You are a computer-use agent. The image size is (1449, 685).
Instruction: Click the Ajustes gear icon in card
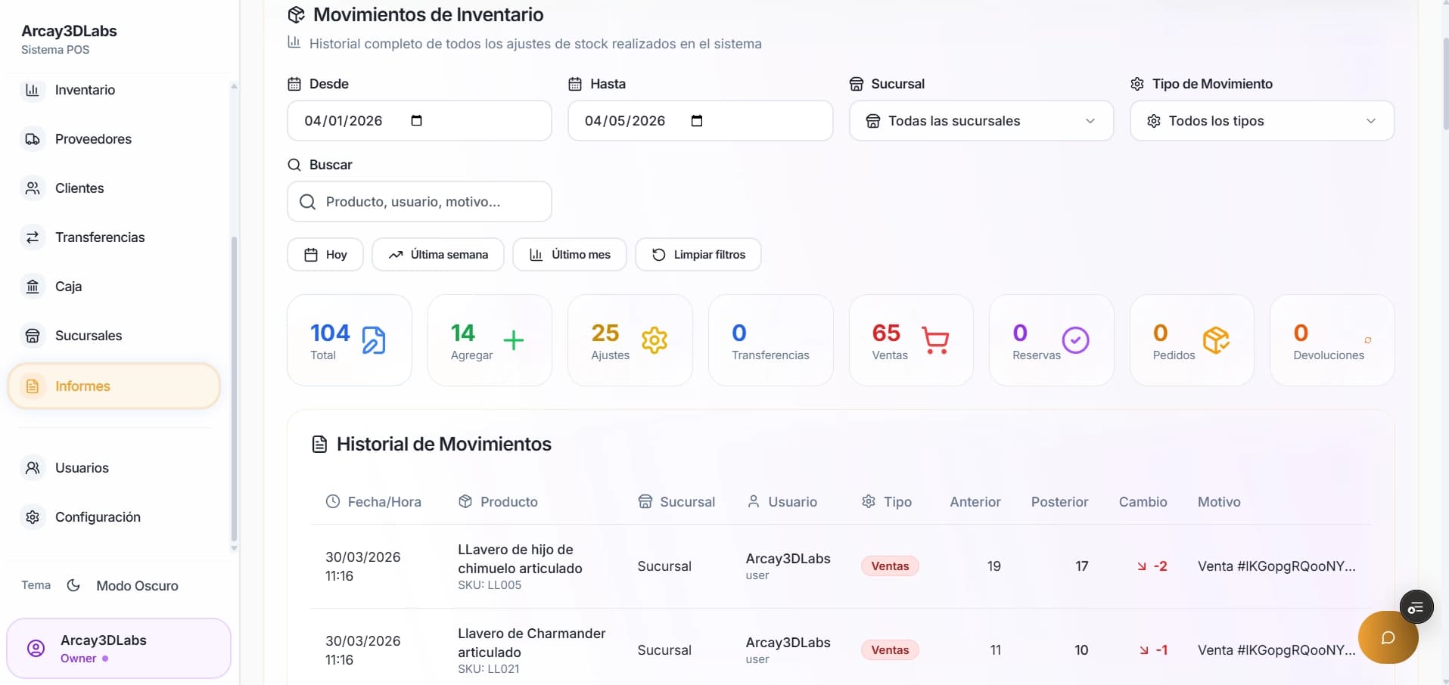pyautogui.click(x=655, y=340)
